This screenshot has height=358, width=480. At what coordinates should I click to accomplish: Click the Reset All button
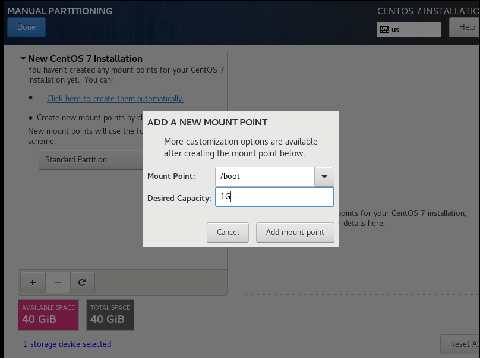point(460,344)
